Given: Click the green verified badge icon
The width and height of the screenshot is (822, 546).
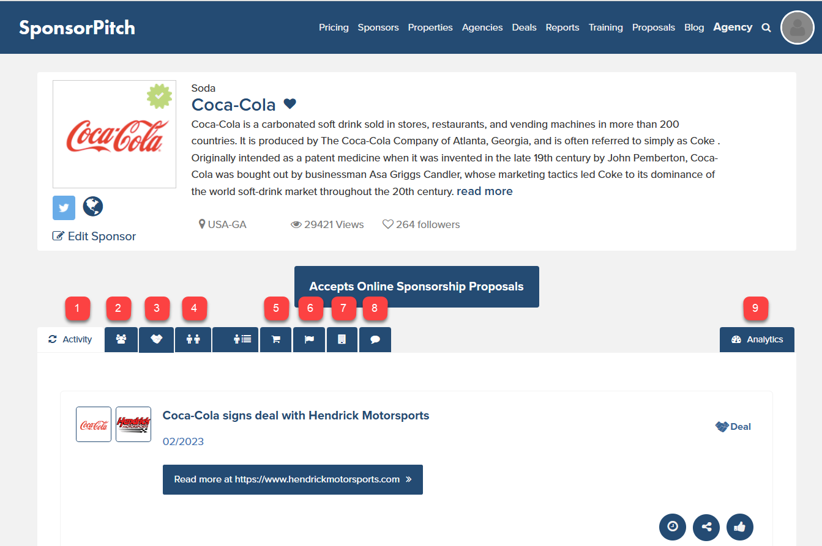Looking at the screenshot, I should (x=159, y=97).
